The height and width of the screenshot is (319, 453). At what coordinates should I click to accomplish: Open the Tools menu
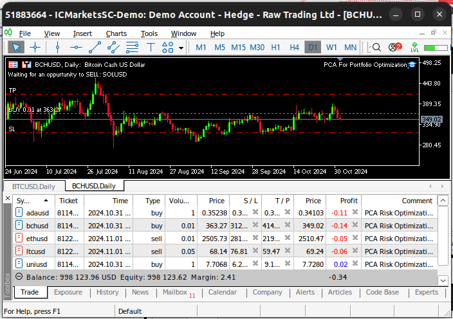[x=149, y=34]
